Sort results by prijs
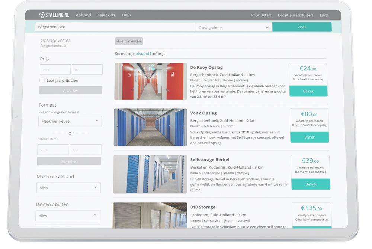This screenshot has width=372, height=249. pos(161,54)
